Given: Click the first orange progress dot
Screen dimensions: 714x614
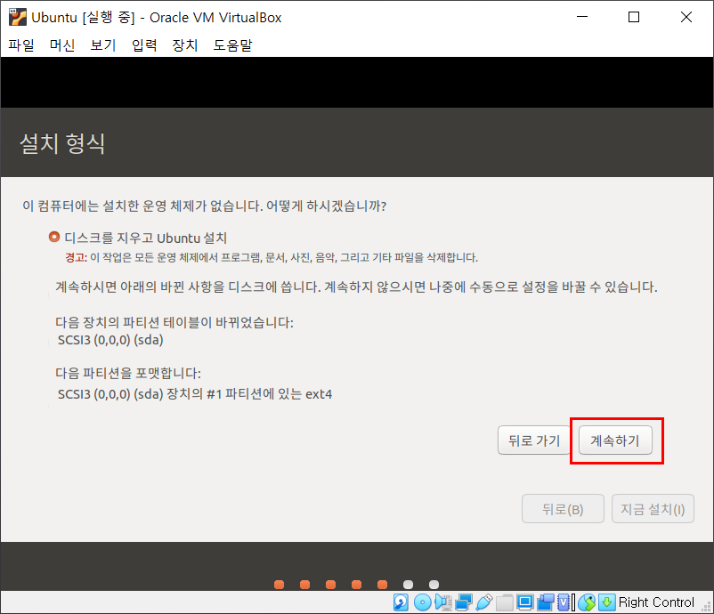Looking at the screenshot, I should (280, 585).
